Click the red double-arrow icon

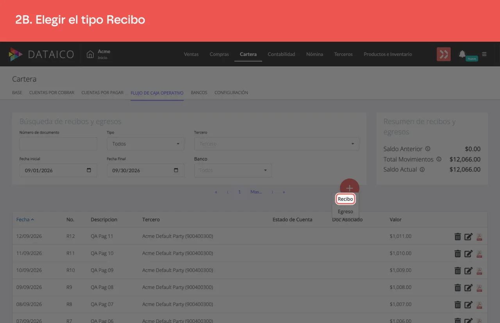[444, 54]
